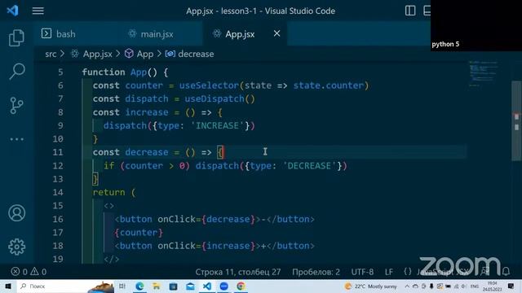Click ENG language indicator in tray

click(475, 286)
